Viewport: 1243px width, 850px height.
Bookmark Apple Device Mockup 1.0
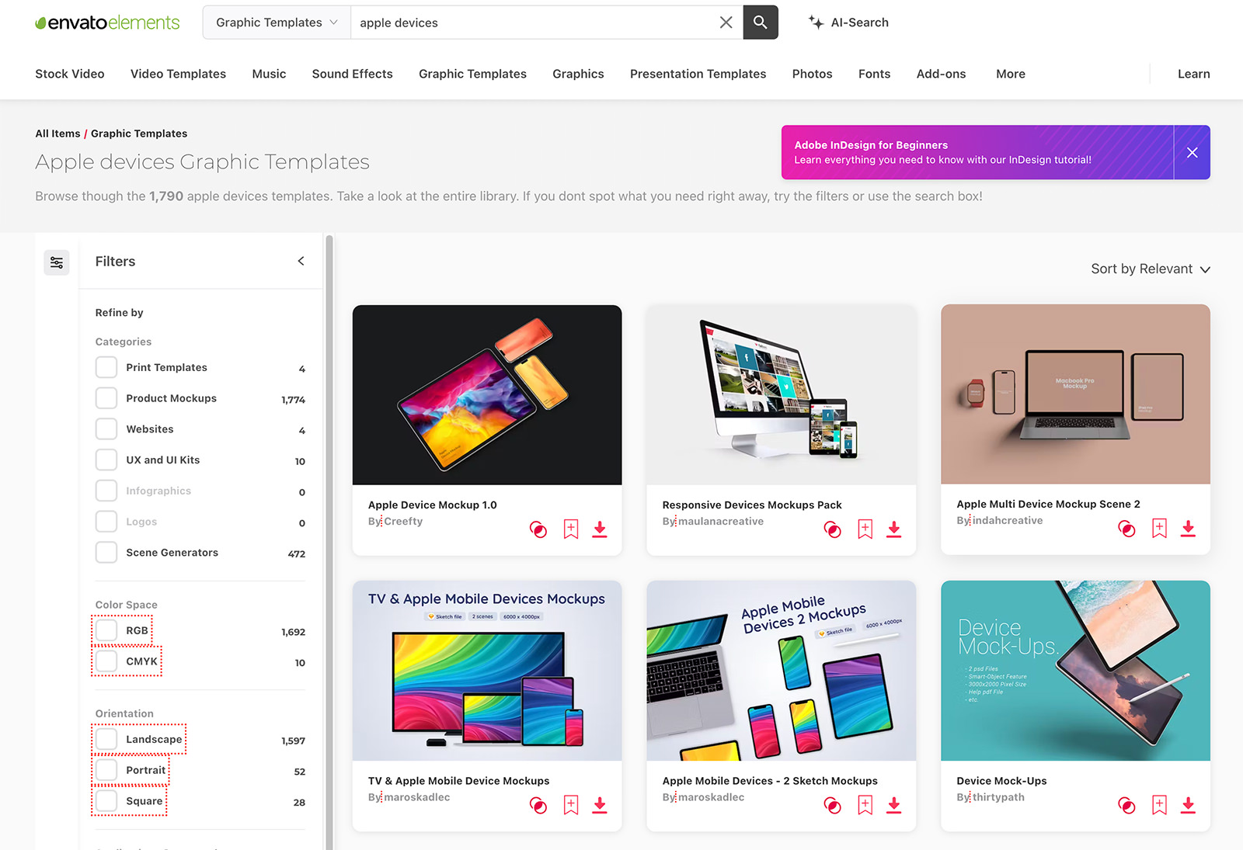tap(571, 529)
